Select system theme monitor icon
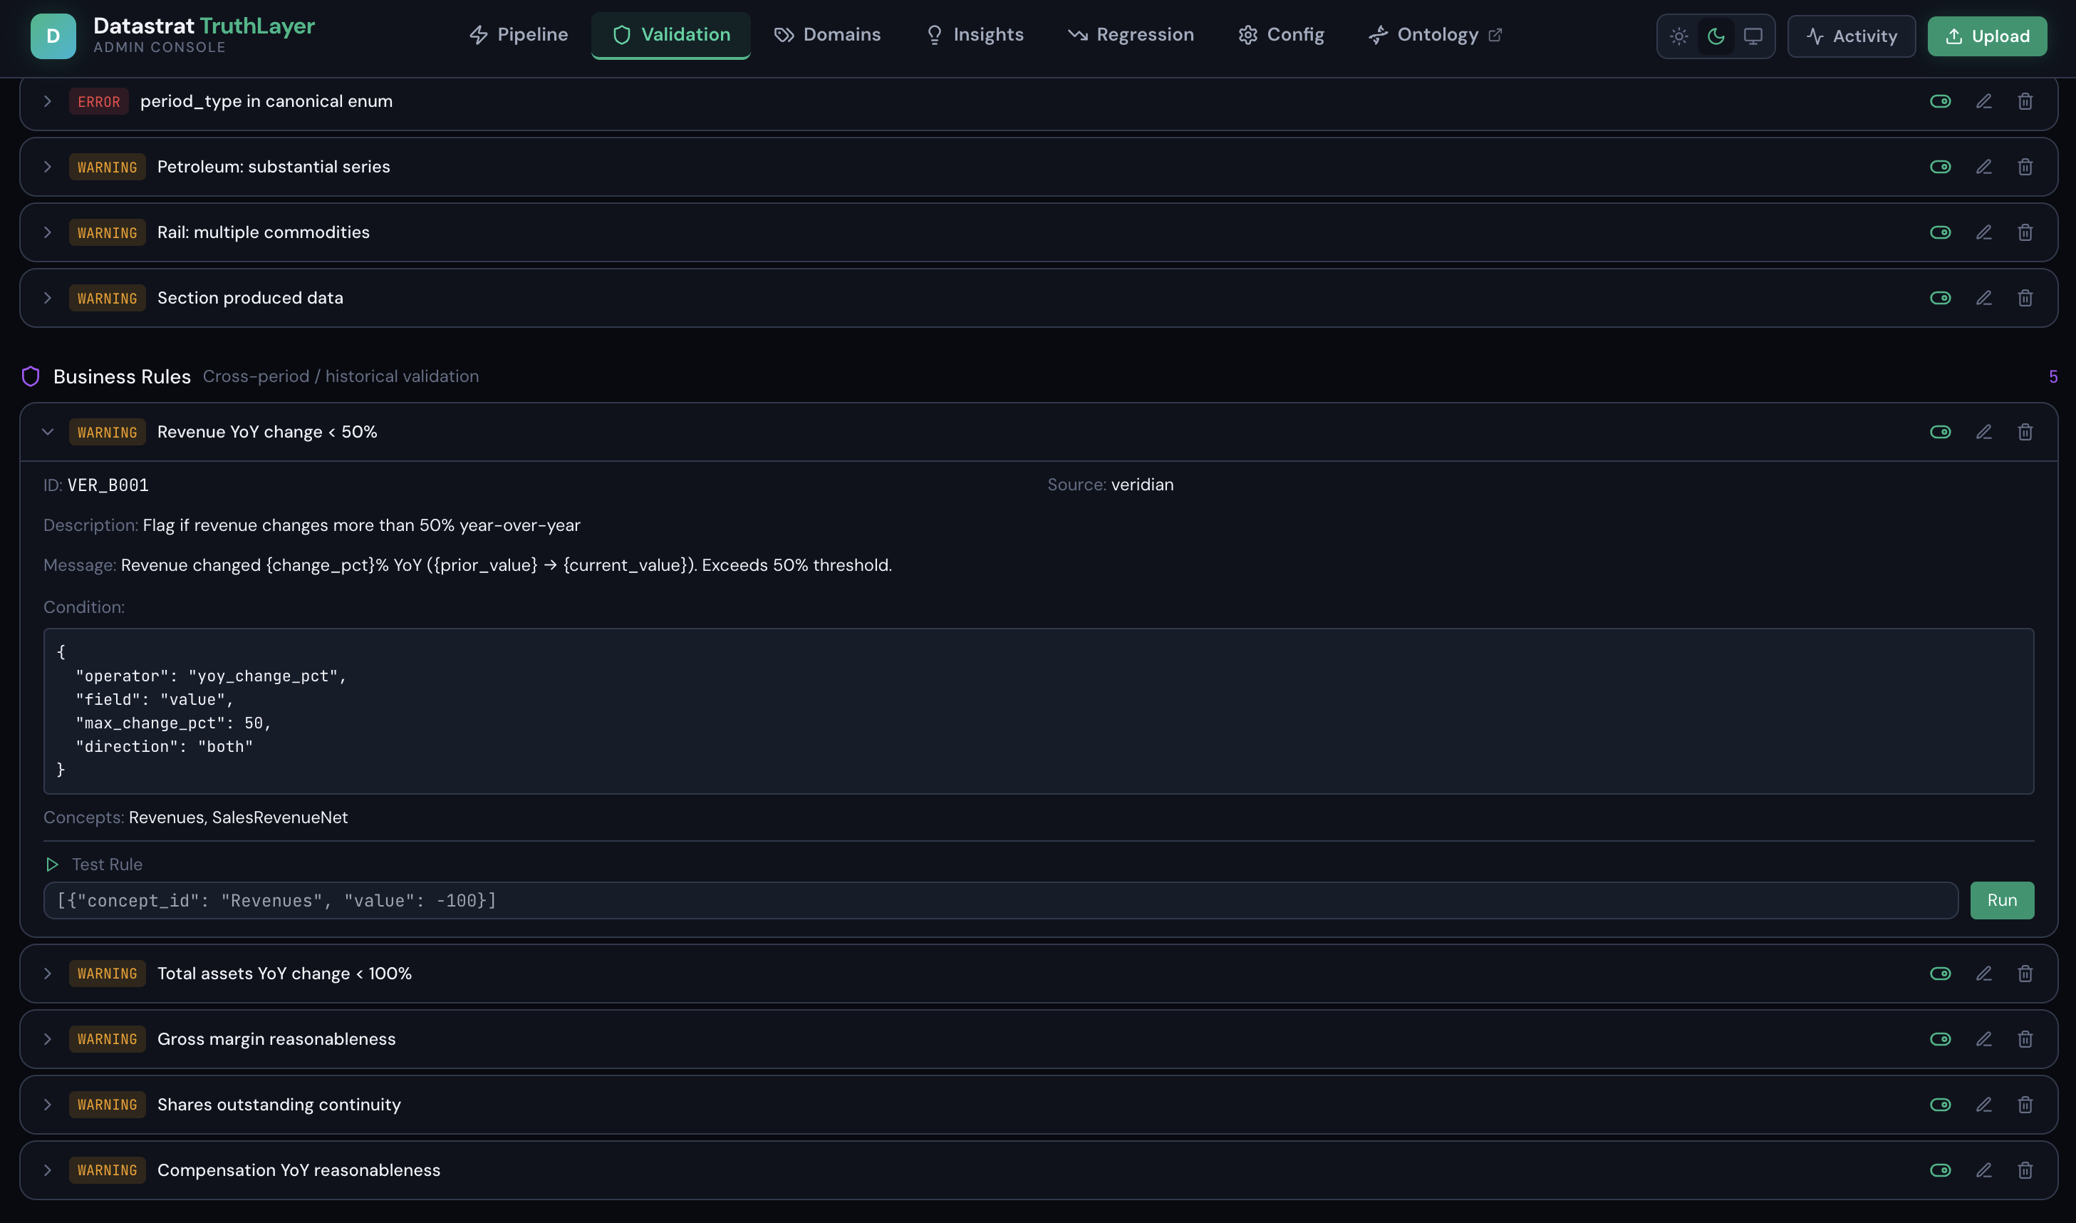This screenshot has width=2076, height=1223. tap(1753, 36)
